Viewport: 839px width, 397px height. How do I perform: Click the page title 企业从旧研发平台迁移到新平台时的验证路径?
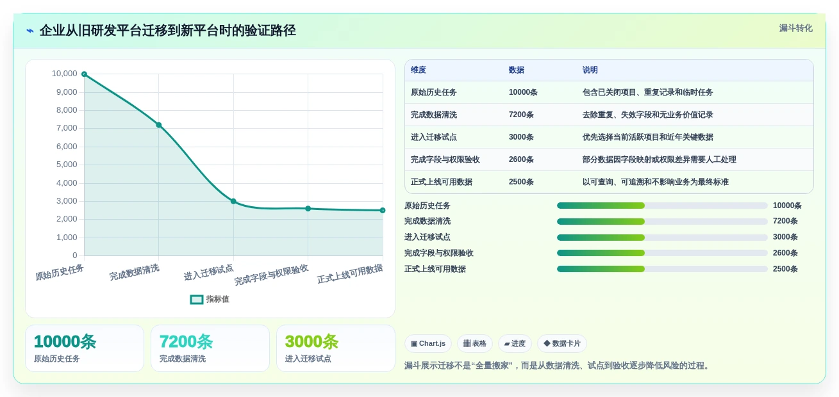pos(168,31)
